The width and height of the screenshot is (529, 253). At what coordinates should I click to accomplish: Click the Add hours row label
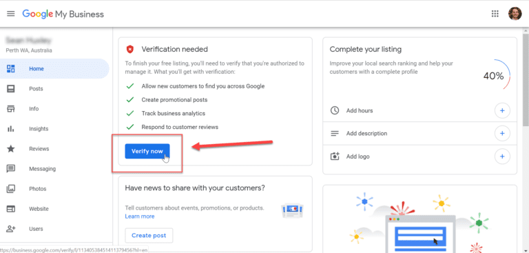(360, 110)
